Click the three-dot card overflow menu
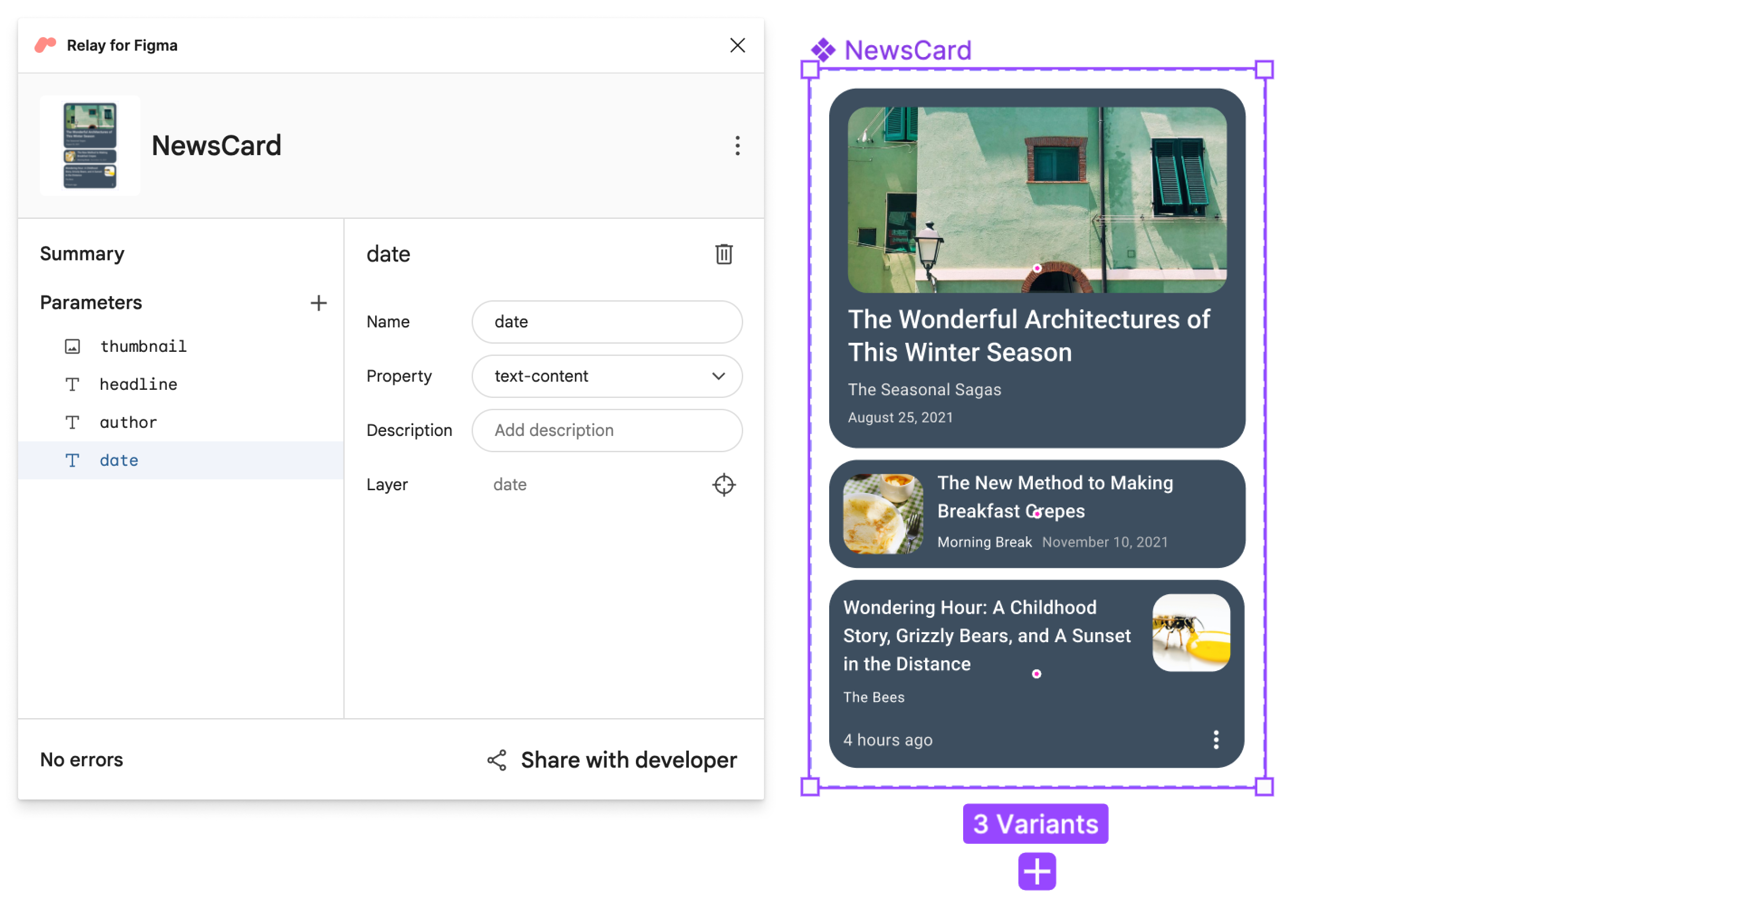This screenshot has width=1738, height=918. [1214, 739]
